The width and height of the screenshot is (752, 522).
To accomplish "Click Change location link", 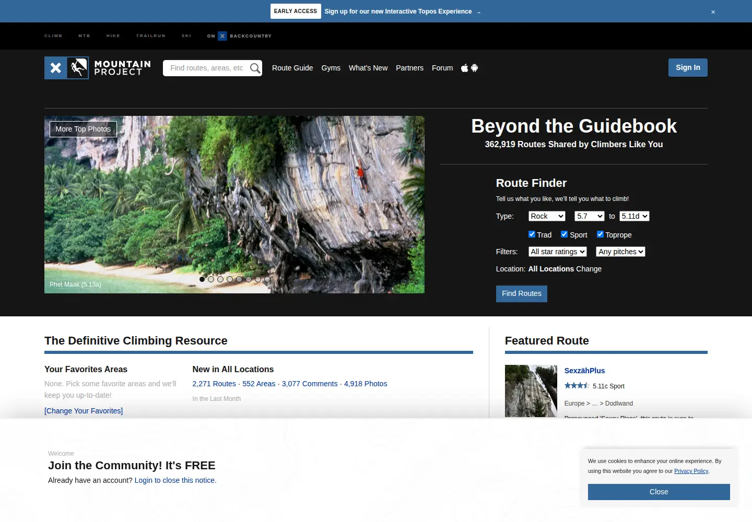I will click(x=589, y=269).
